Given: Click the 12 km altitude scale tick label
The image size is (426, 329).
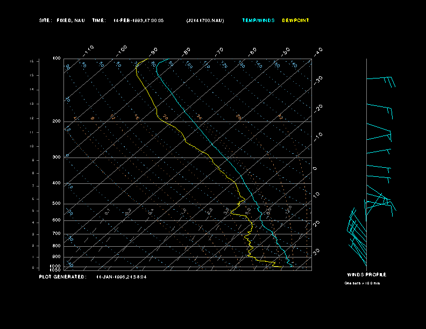Looking at the screenshot, I should 32,118.
